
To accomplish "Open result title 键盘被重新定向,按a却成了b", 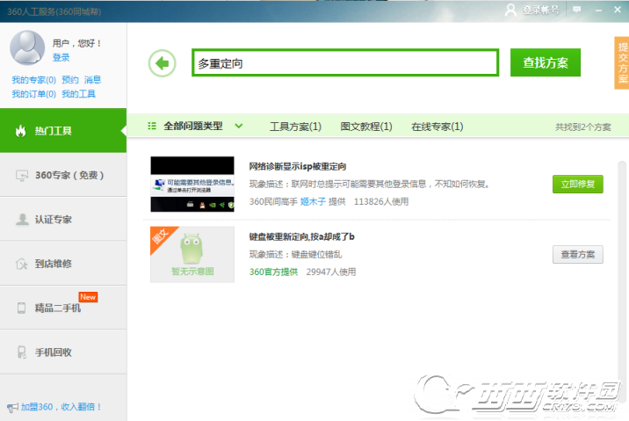I will pos(301,236).
